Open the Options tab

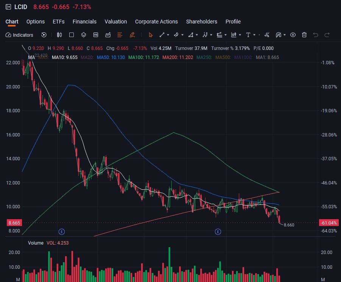click(x=36, y=22)
